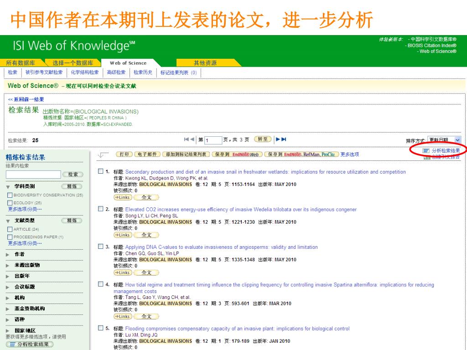467x350 pixels.
Task: Check result 4 tidal regime checkbox
Action: pyautogui.click(x=101, y=284)
